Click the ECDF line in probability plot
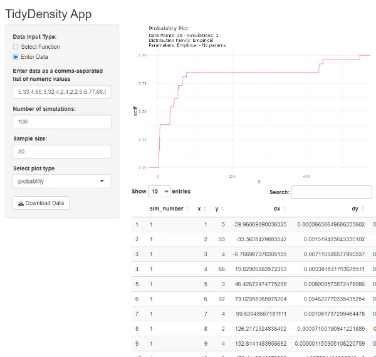Image resolution: width=376 pixels, height=357 pixels. coord(251,72)
